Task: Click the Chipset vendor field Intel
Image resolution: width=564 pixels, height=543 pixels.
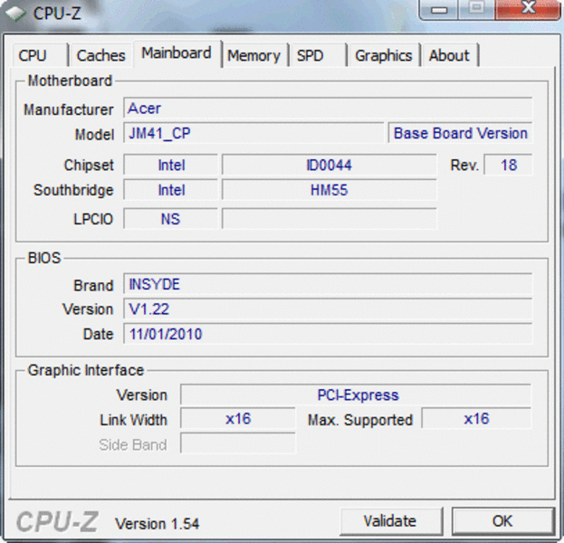Action: [171, 165]
